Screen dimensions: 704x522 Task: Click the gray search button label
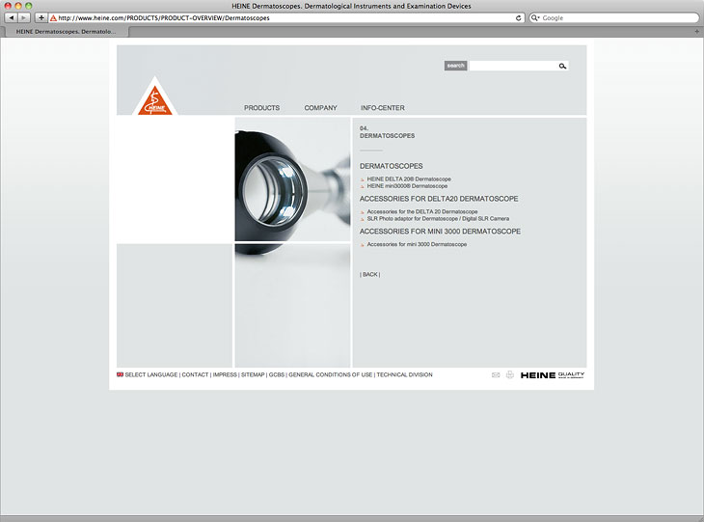[x=456, y=66]
